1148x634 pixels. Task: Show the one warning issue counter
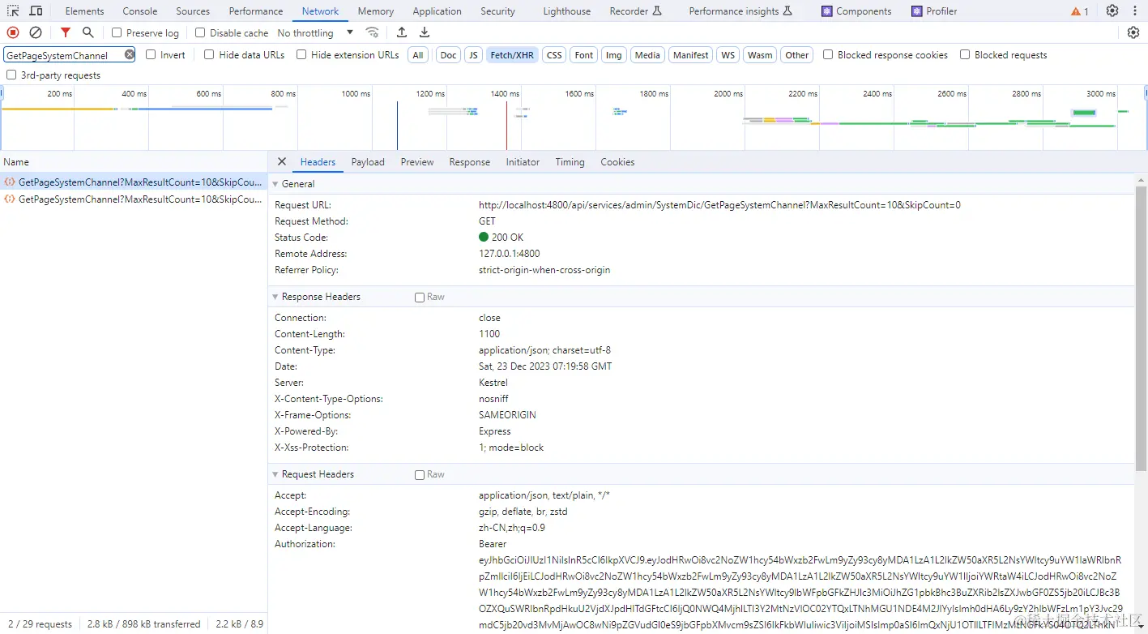coord(1080,11)
